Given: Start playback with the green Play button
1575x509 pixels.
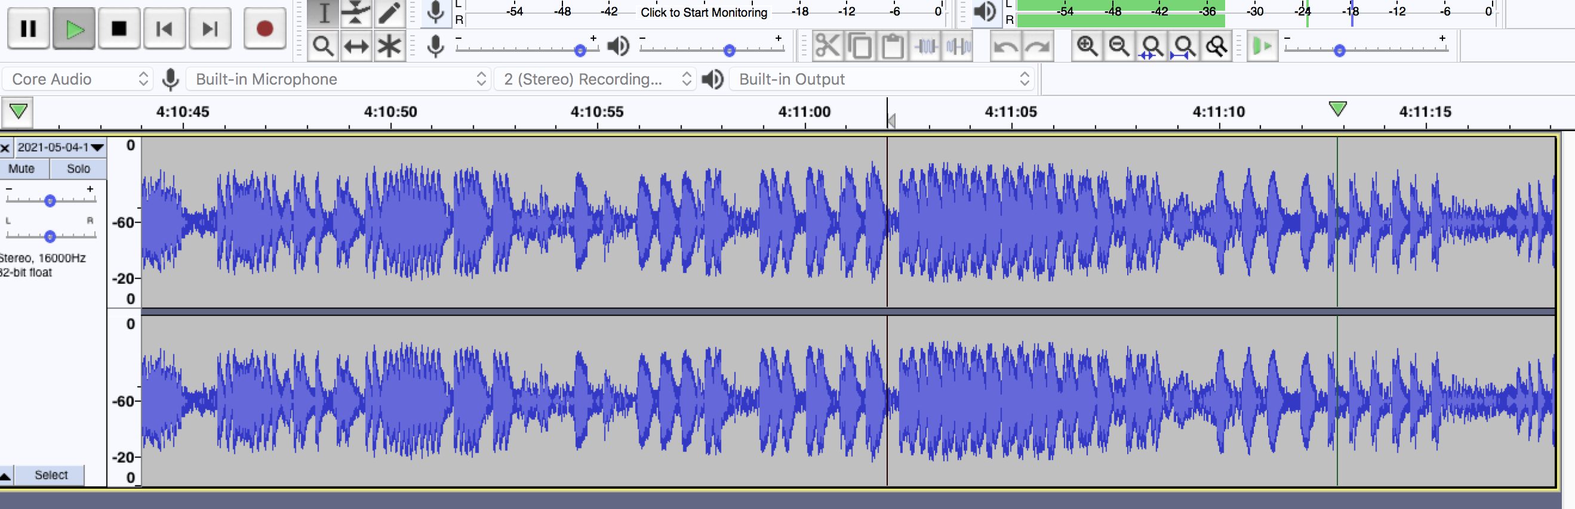Looking at the screenshot, I should coord(74,29).
